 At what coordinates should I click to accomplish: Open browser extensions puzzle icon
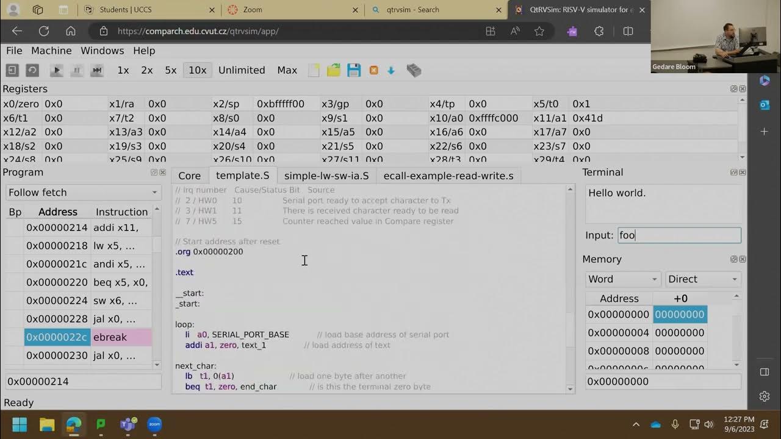pos(599,31)
